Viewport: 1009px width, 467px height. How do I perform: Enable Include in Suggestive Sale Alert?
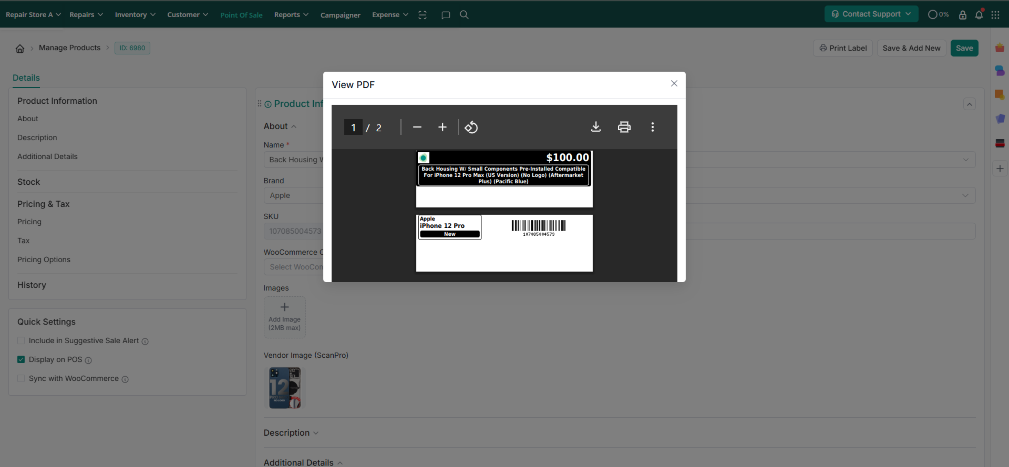pyautogui.click(x=21, y=341)
